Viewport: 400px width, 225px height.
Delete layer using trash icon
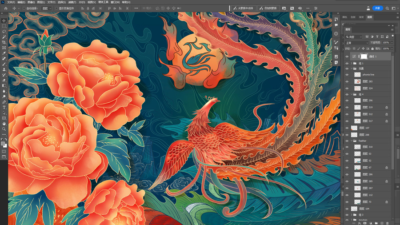click(387, 223)
